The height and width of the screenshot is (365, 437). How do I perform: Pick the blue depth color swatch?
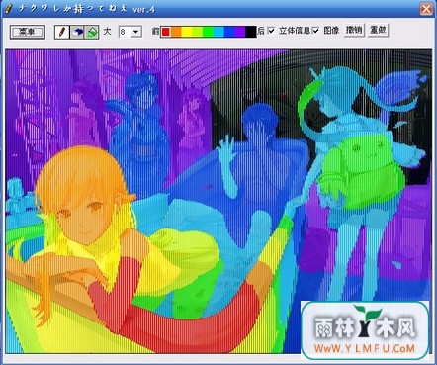tap(229, 32)
